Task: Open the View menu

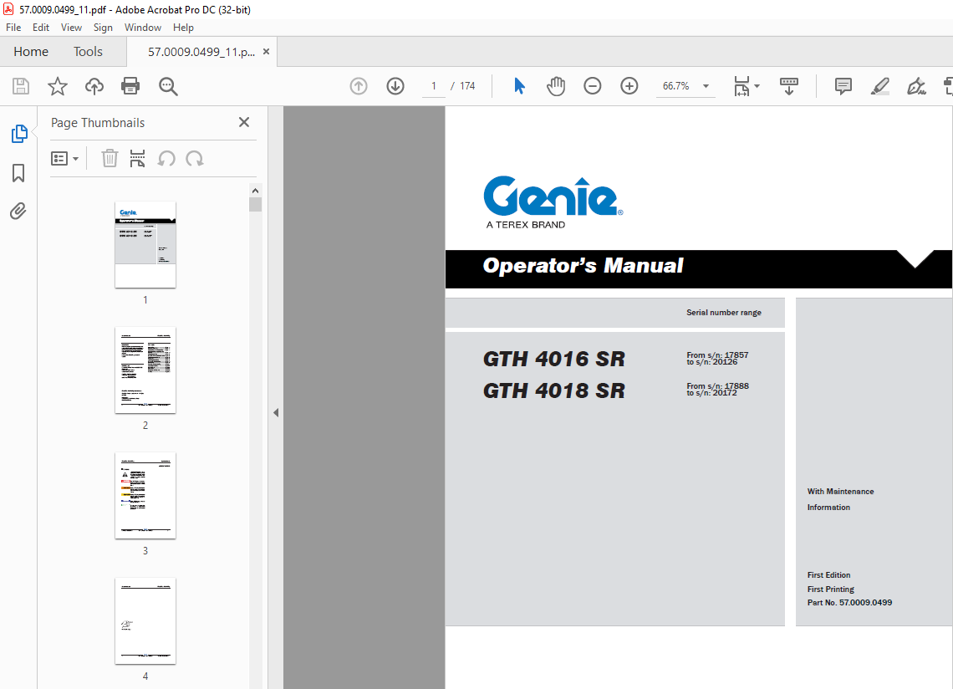Action: [71, 28]
